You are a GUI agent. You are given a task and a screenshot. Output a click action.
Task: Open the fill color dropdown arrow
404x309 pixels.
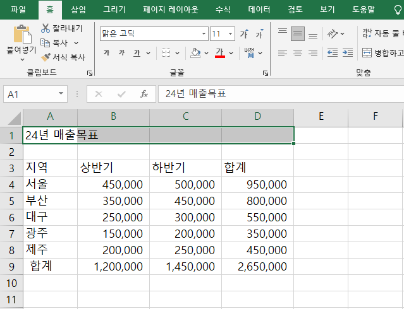coord(207,53)
